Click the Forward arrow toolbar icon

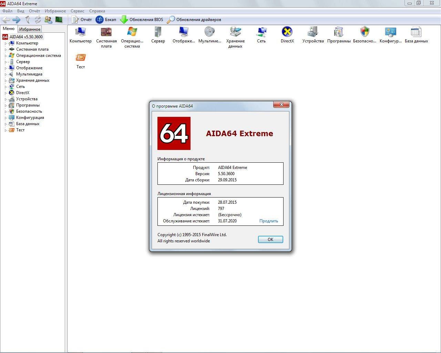17,20
